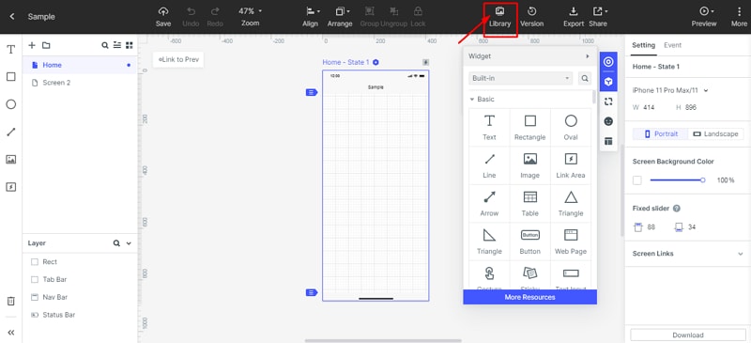751x343 pixels.
Task: Select the Screen 2 page
Action: pyautogui.click(x=80, y=83)
